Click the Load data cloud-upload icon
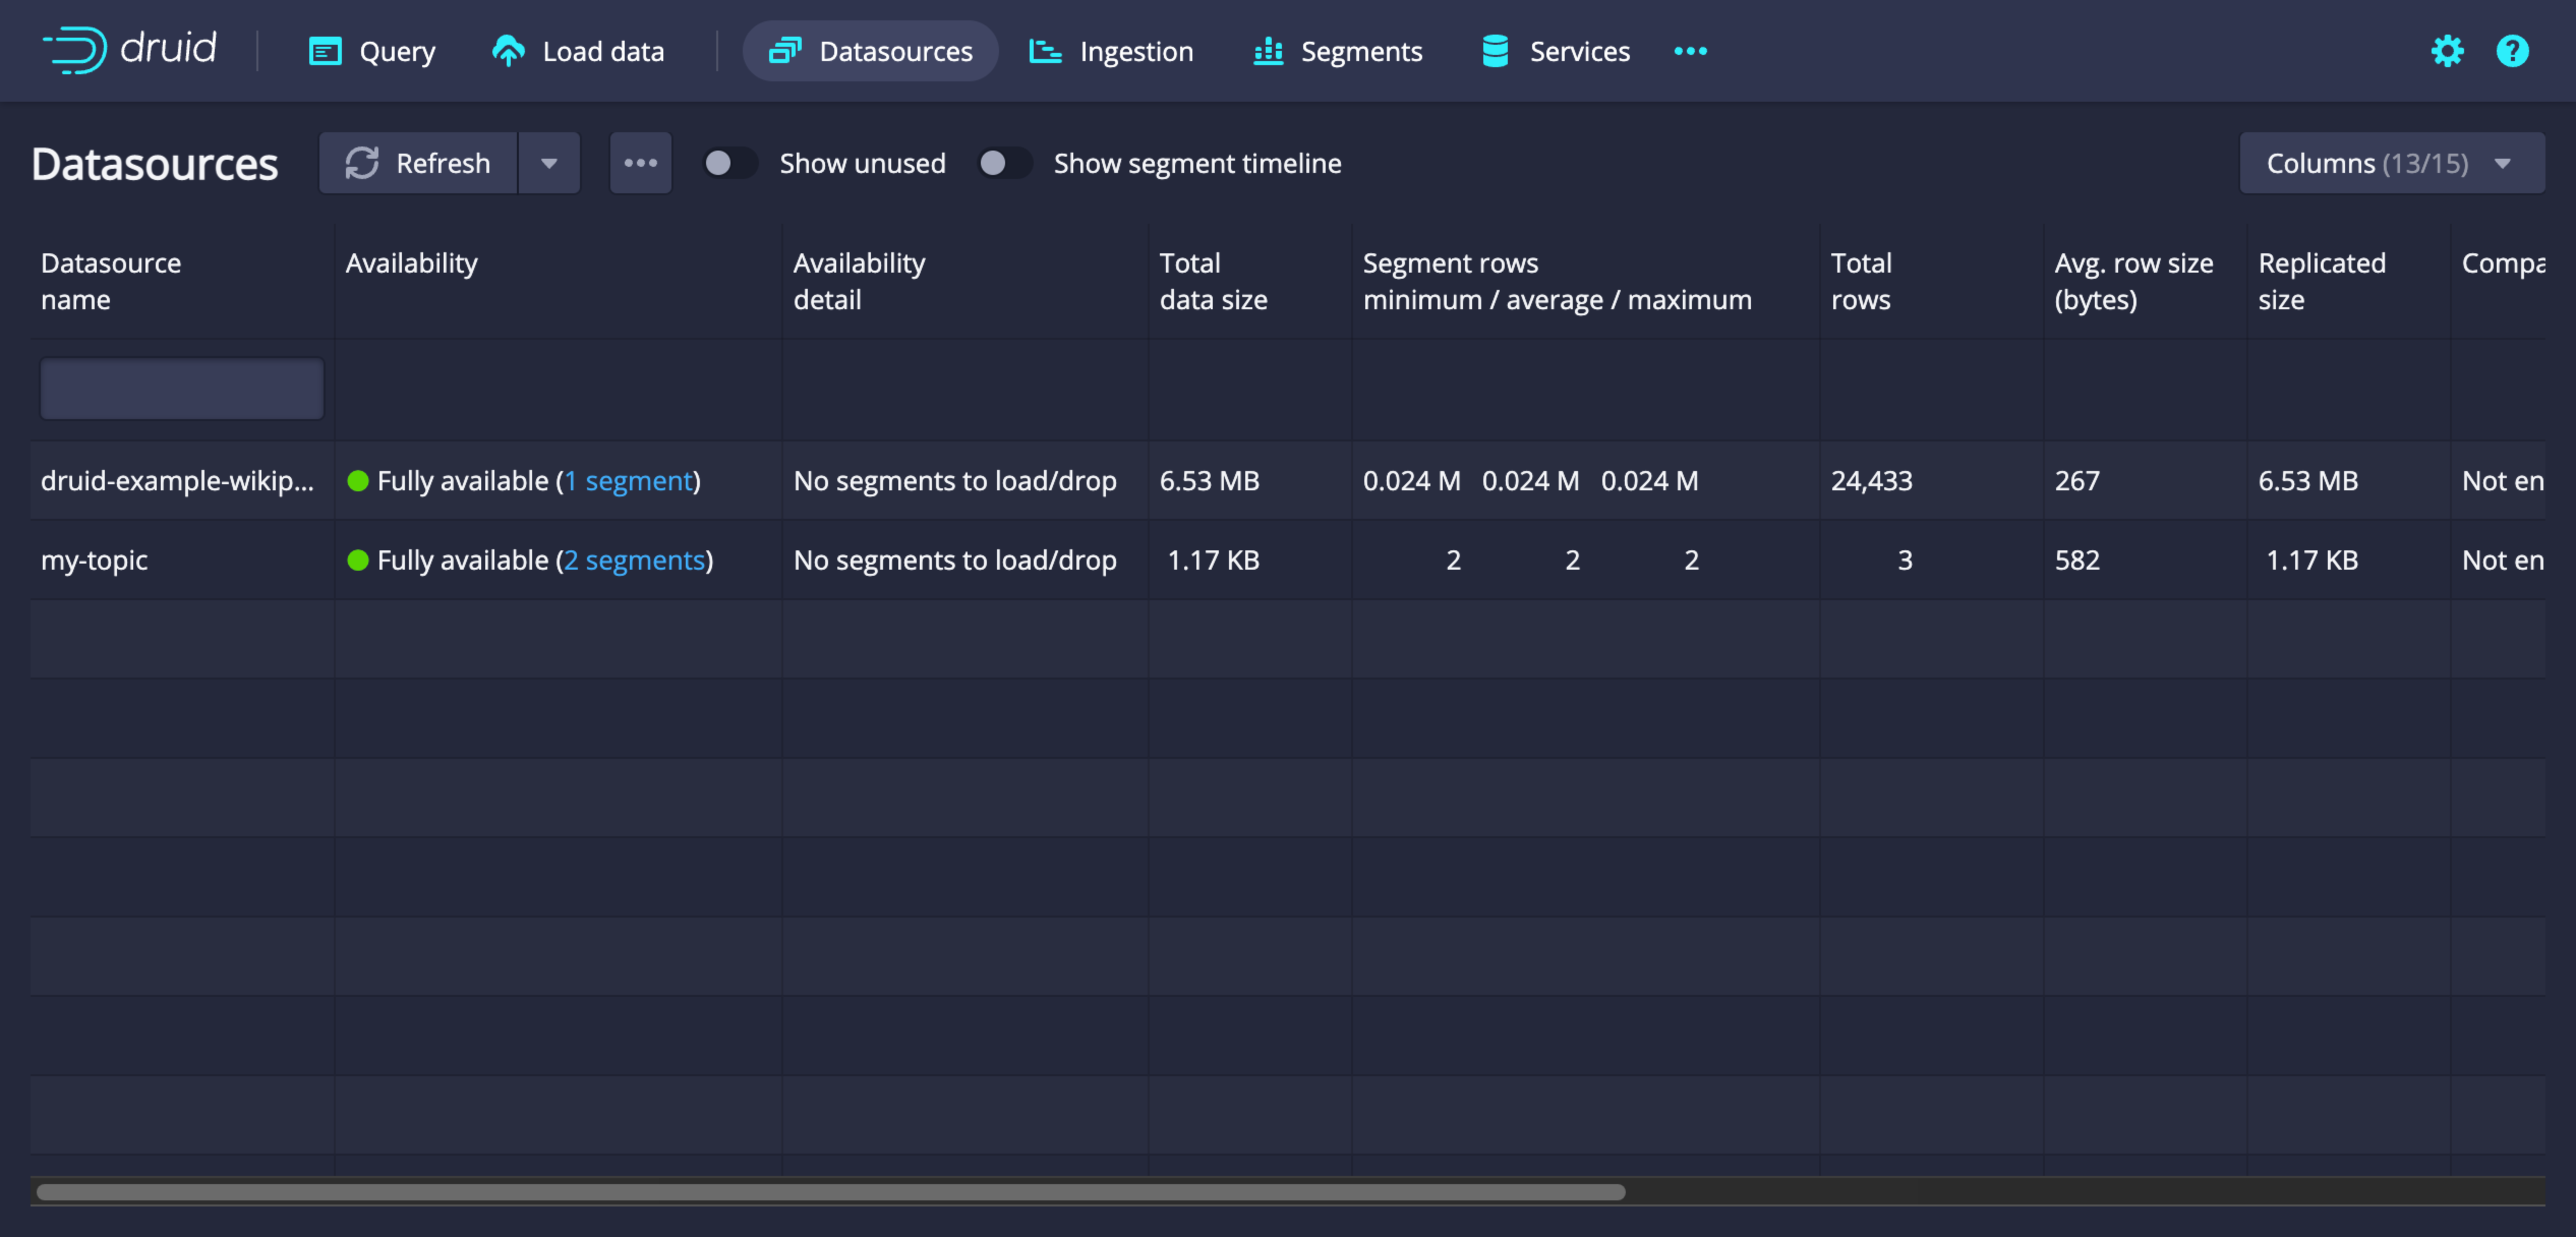Screen dimensions: 2576x1237 coord(508,51)
